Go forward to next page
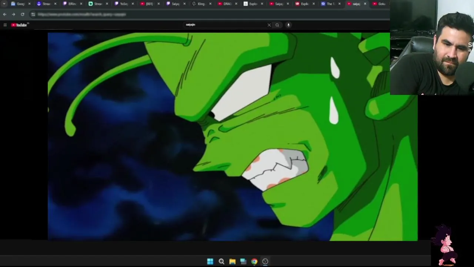The width and height of the screenshot is (474, 267). coord(13,14)
